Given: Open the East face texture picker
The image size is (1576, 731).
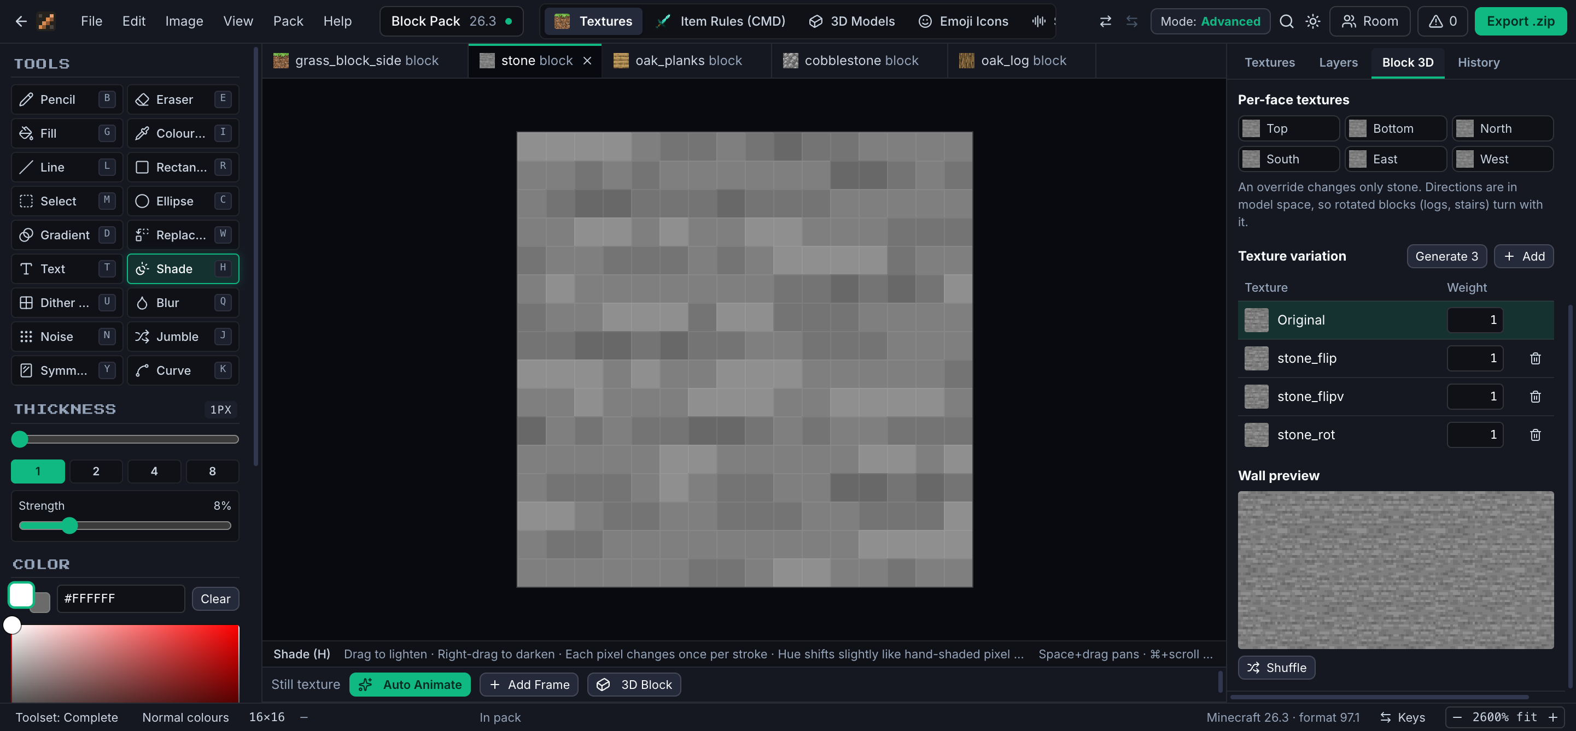Looking at the screenshot, I should [1396, 159].
